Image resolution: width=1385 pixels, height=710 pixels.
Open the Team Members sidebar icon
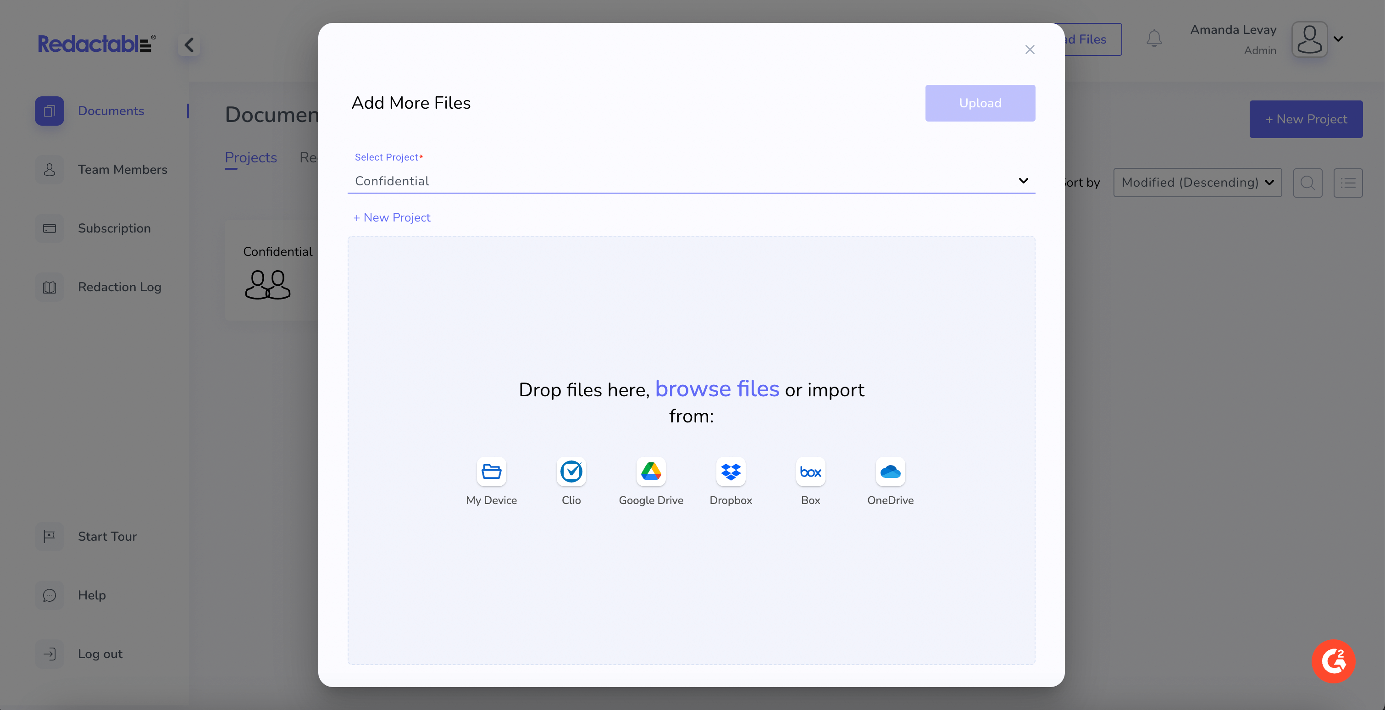coord(50,169)
